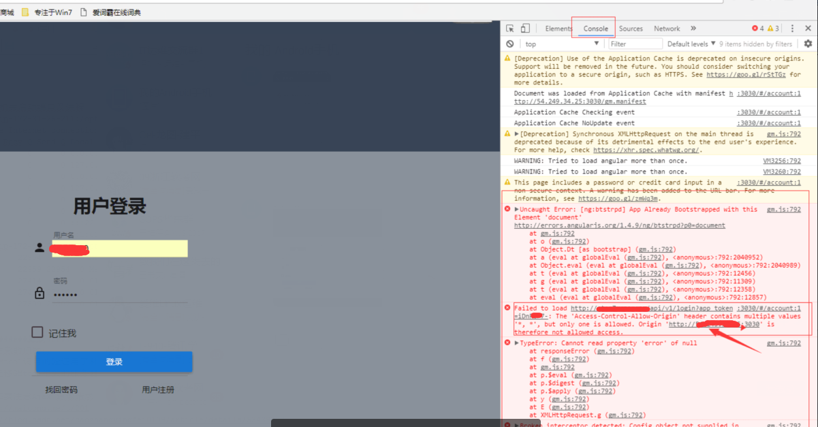Click the 'at Object.Dt [as bootstrap]' stack line
This screenshot has height=427, width=818.
[x=603, y=249]
